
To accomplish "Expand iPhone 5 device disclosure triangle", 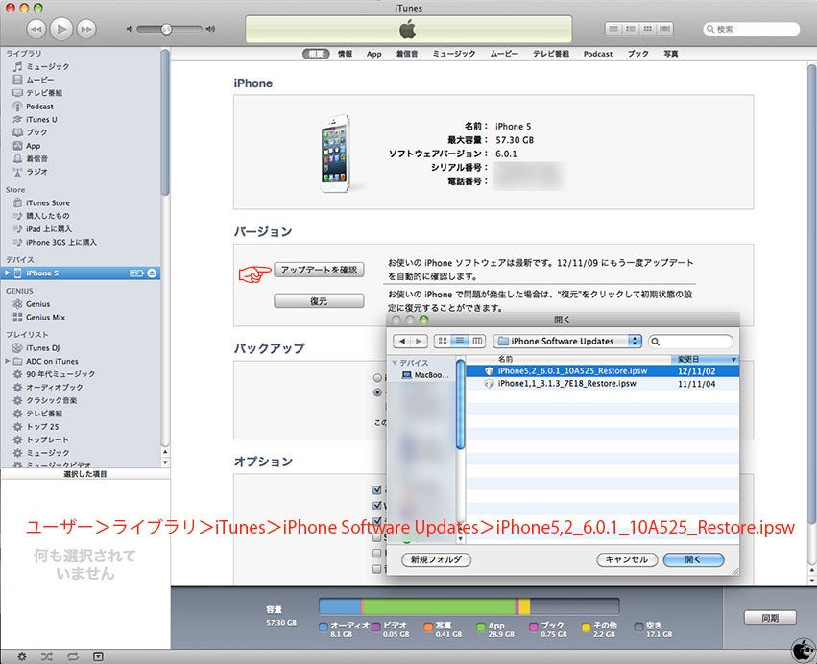I will point(8,273).
